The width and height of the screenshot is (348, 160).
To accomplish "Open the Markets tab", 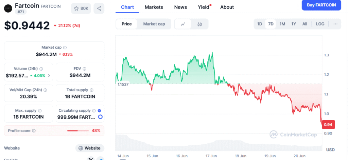I will pyautogui.click(x=154, y=7).
